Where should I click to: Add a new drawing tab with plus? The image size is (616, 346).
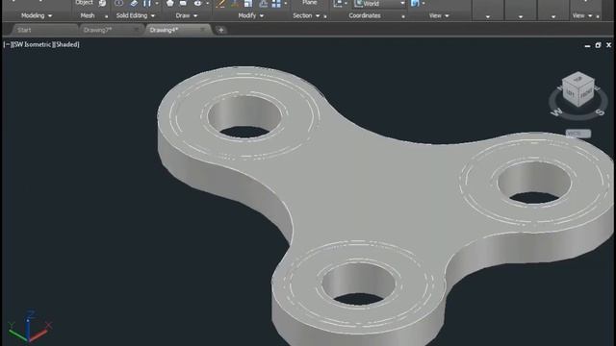221,30
